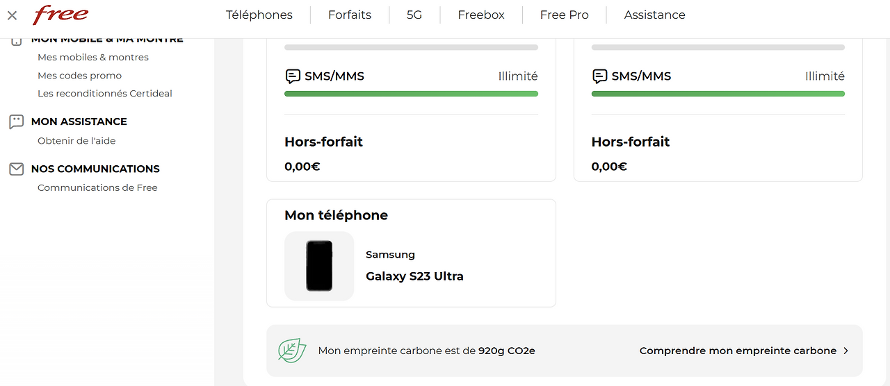Click the left card SMS/MMS message icon
Screen dimensions: 890x386
point(293,76)
